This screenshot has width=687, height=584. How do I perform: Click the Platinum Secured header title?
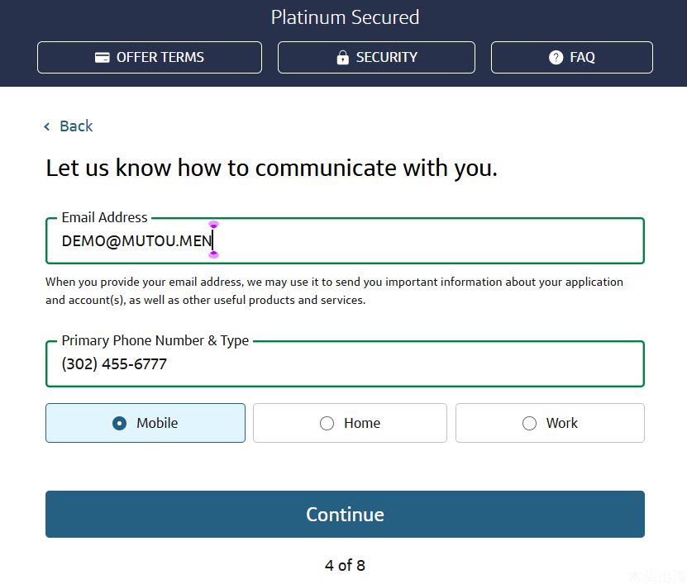point(345,18)
